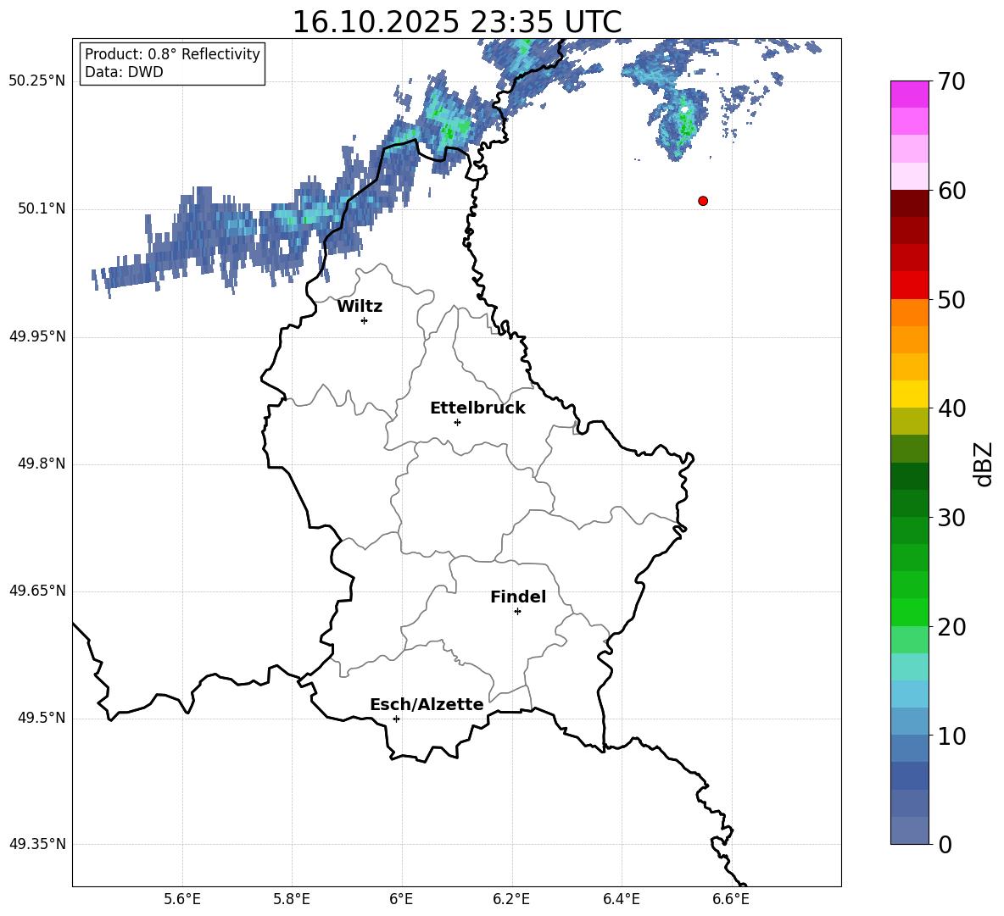Click the red dot radar marker
Screen dimensions: 1004x916
click(x=703, y=201)
